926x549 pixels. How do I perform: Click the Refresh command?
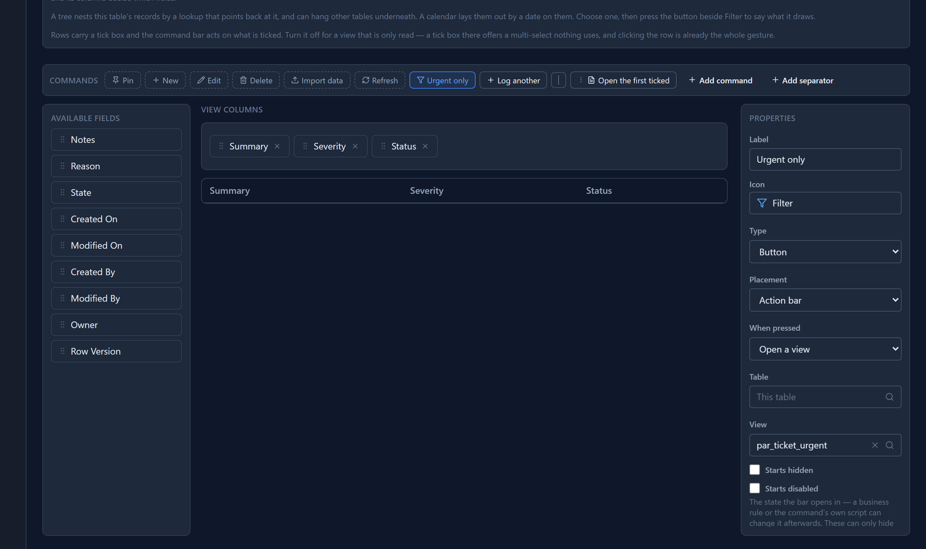pyautogui.click(x=380, y=80)
